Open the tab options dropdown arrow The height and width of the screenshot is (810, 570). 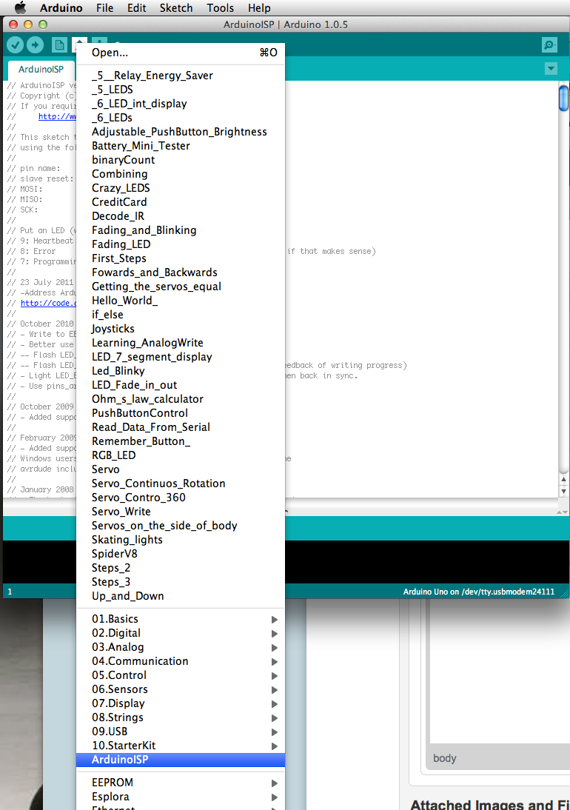[551, 68]
